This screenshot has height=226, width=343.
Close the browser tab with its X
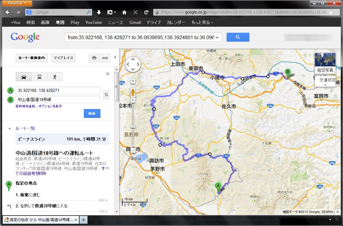(76, 220)
